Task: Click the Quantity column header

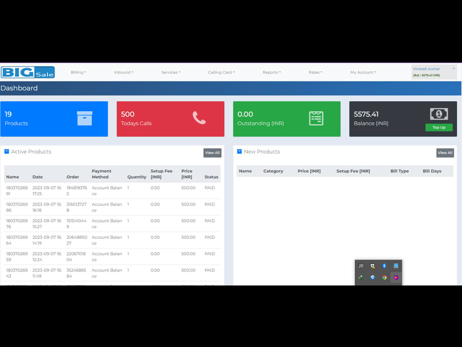Action: (137, 177)
